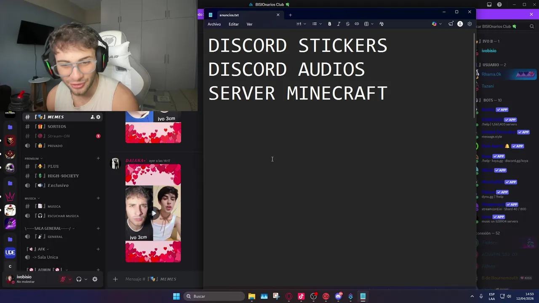This screenshot has height=303, width=539.
Task: Apply italic formatting in Notepad
Action: (339, 24)
